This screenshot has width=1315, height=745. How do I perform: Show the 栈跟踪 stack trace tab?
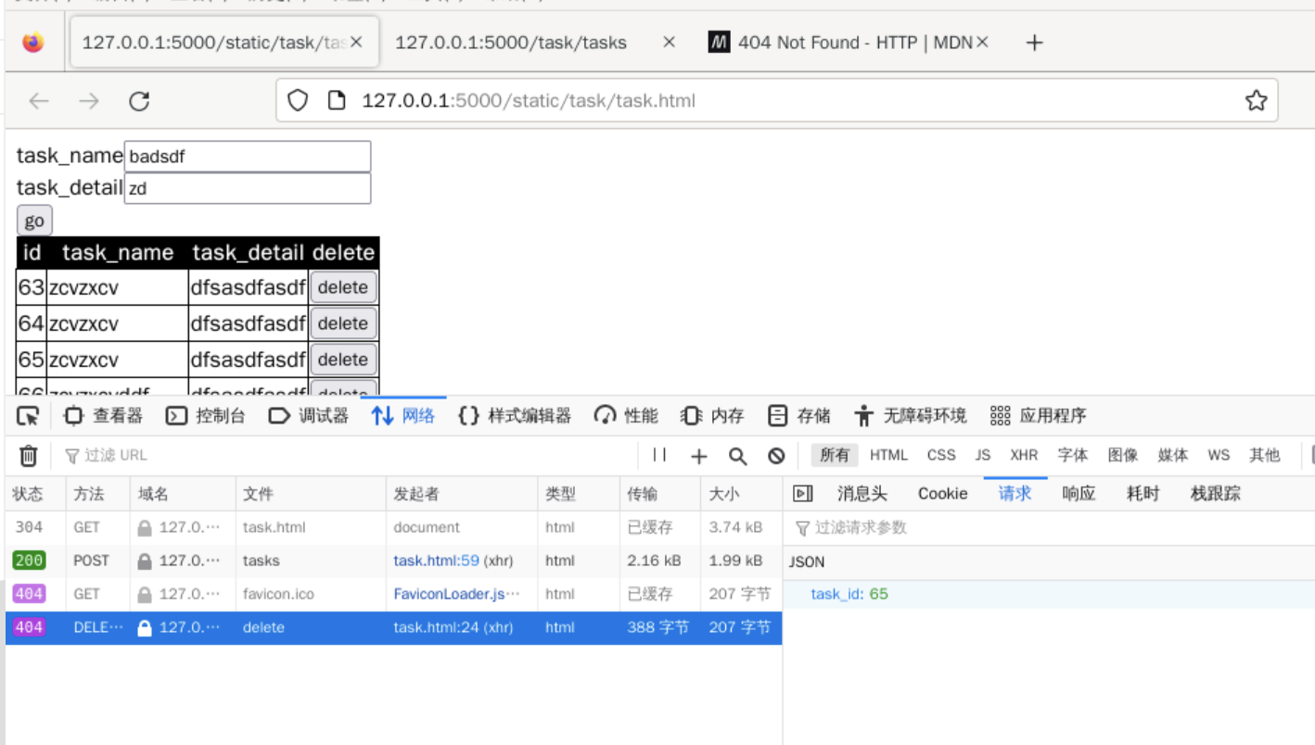coord(1215,494)
